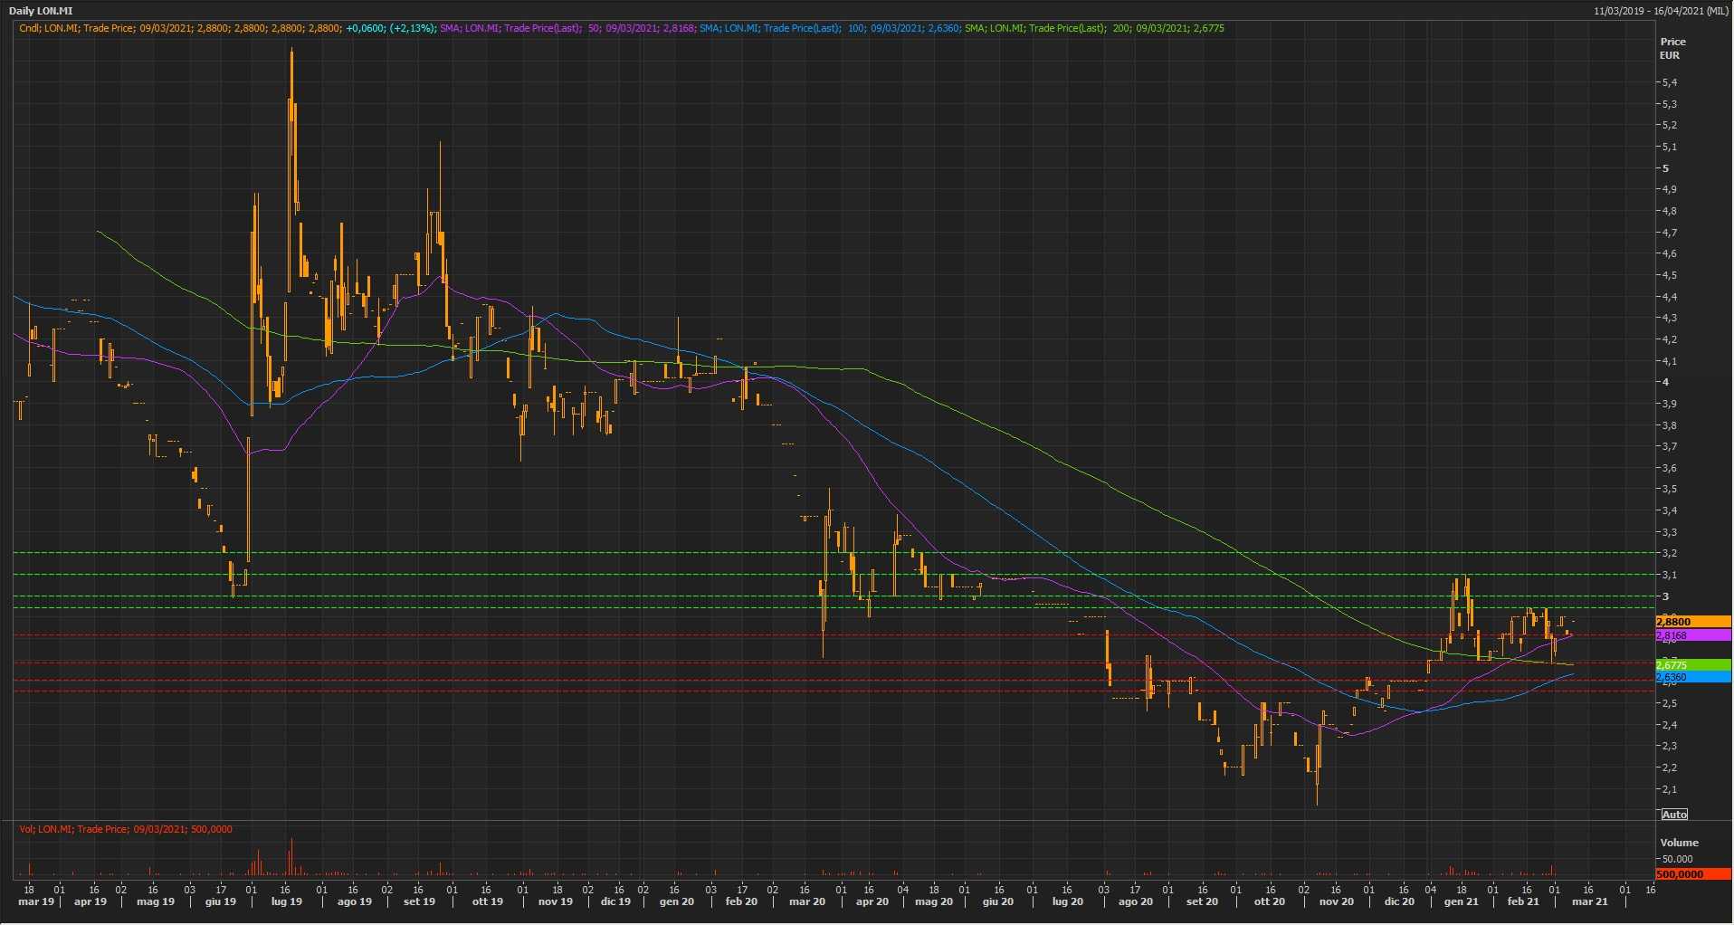
Task: Click the +0,0600 price change value
Action: [x=366, y=28]
